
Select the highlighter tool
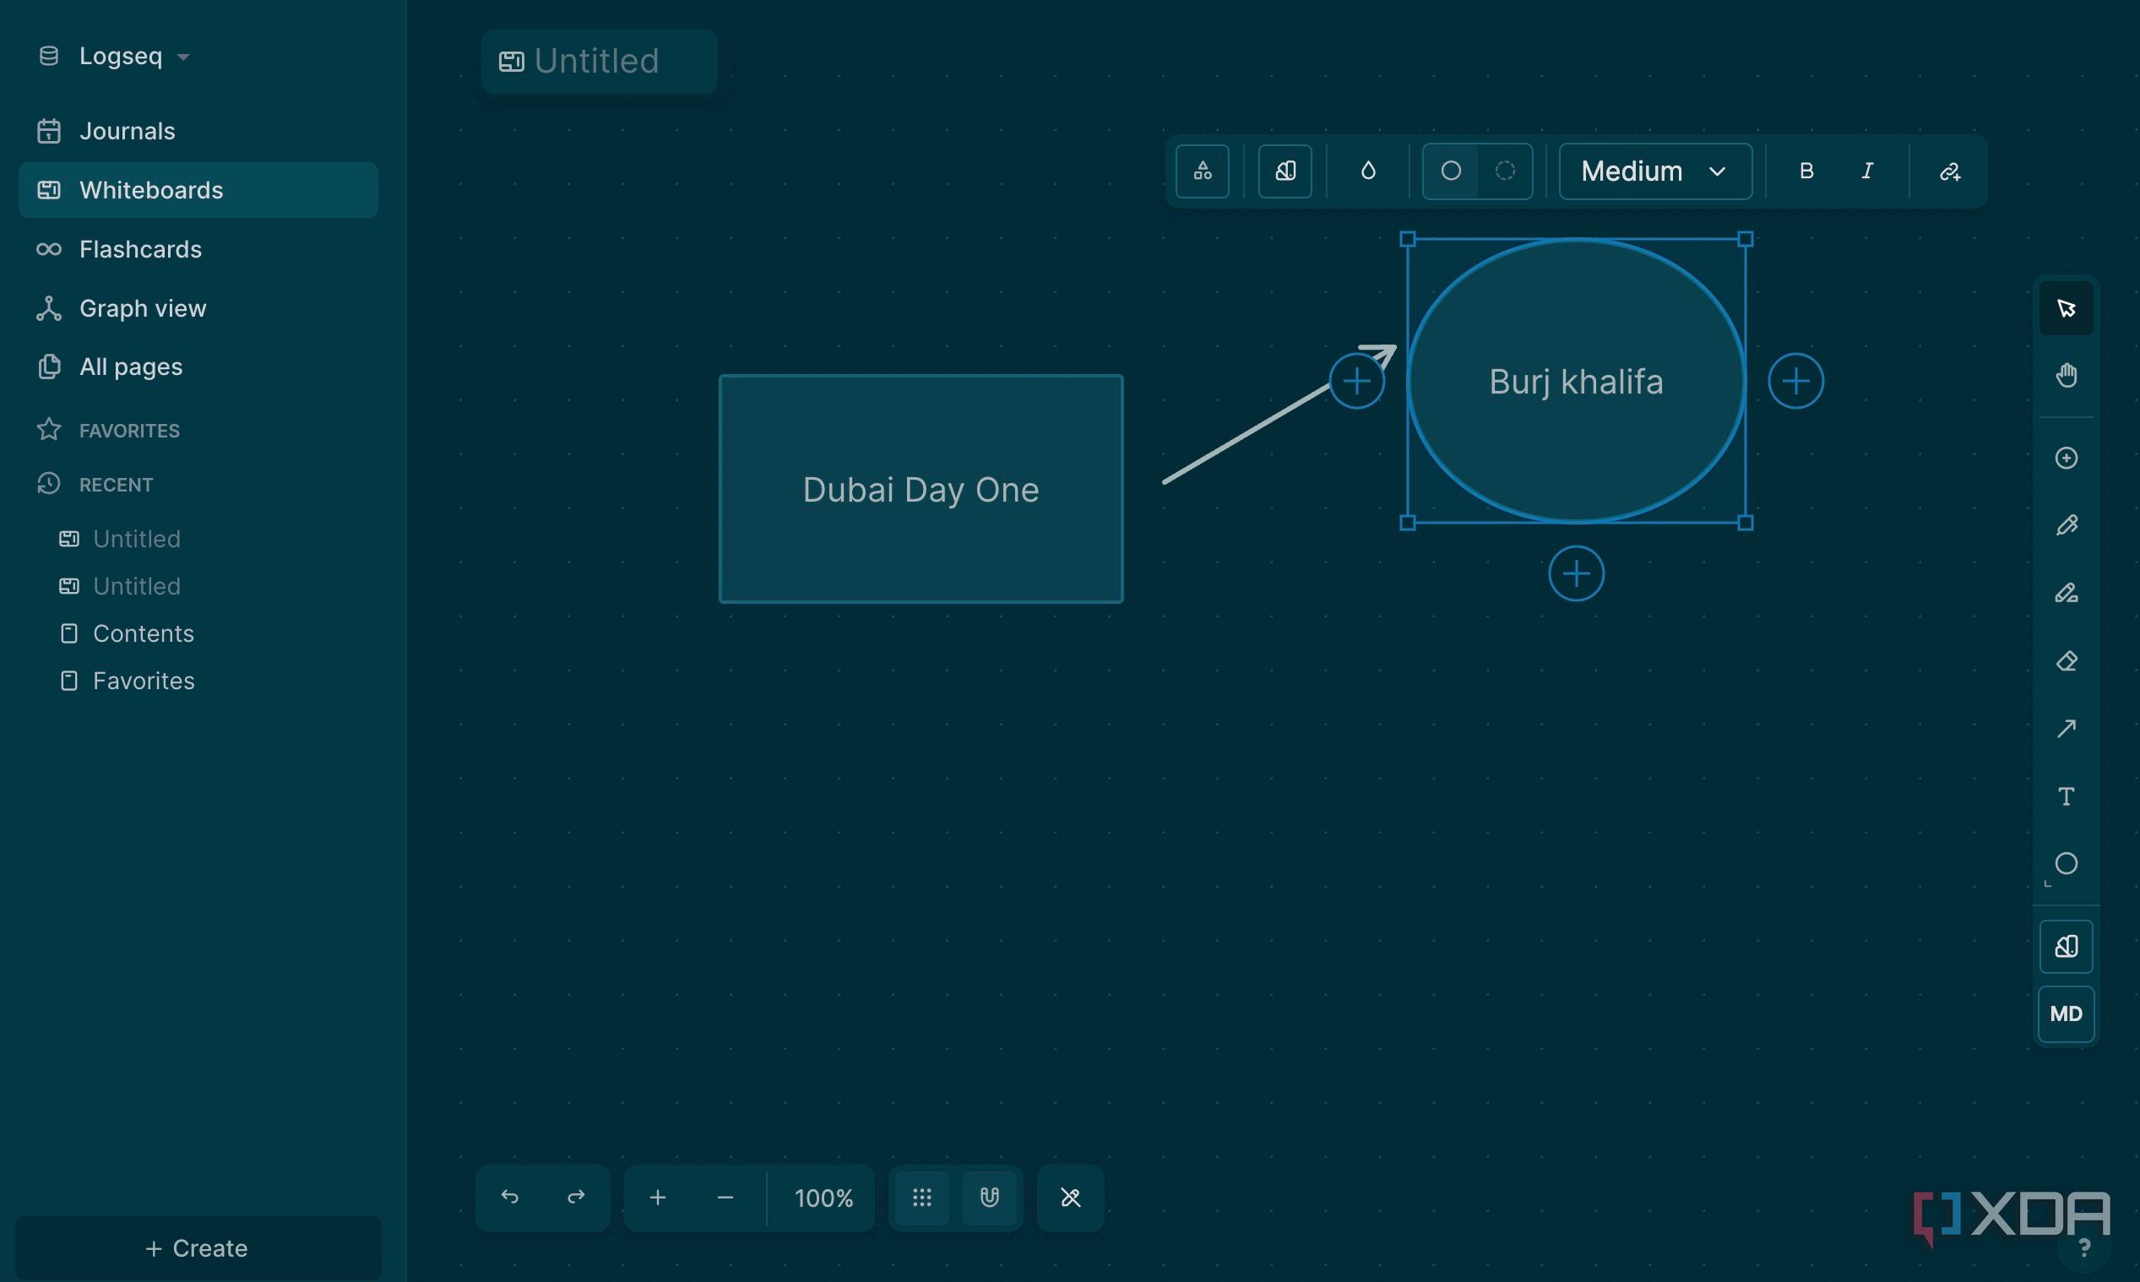tap(2066, 593)
